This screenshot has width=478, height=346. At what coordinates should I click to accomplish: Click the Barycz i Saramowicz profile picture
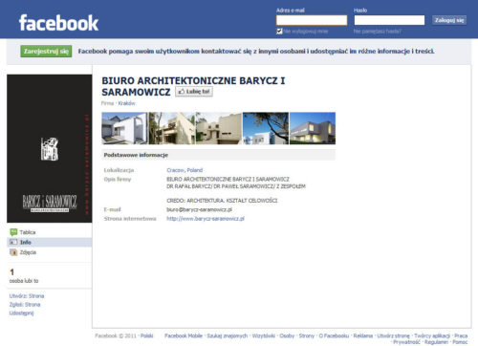(50, 148)
